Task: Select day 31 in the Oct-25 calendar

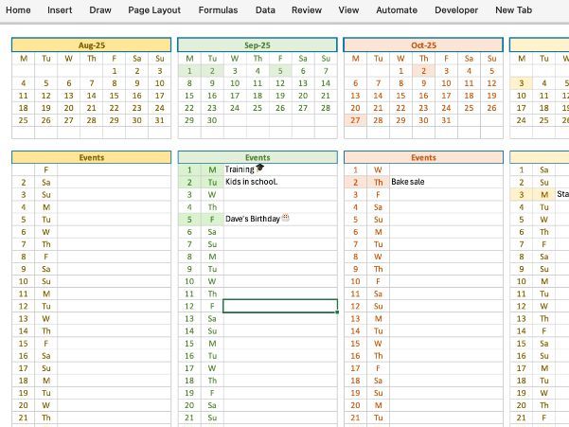Action: (446, 120)
